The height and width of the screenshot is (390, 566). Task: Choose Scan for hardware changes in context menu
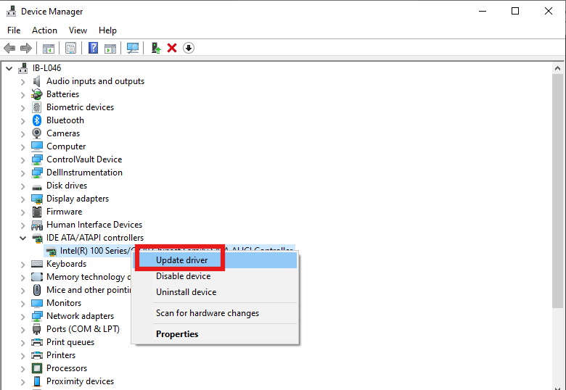tap(215, 313)
